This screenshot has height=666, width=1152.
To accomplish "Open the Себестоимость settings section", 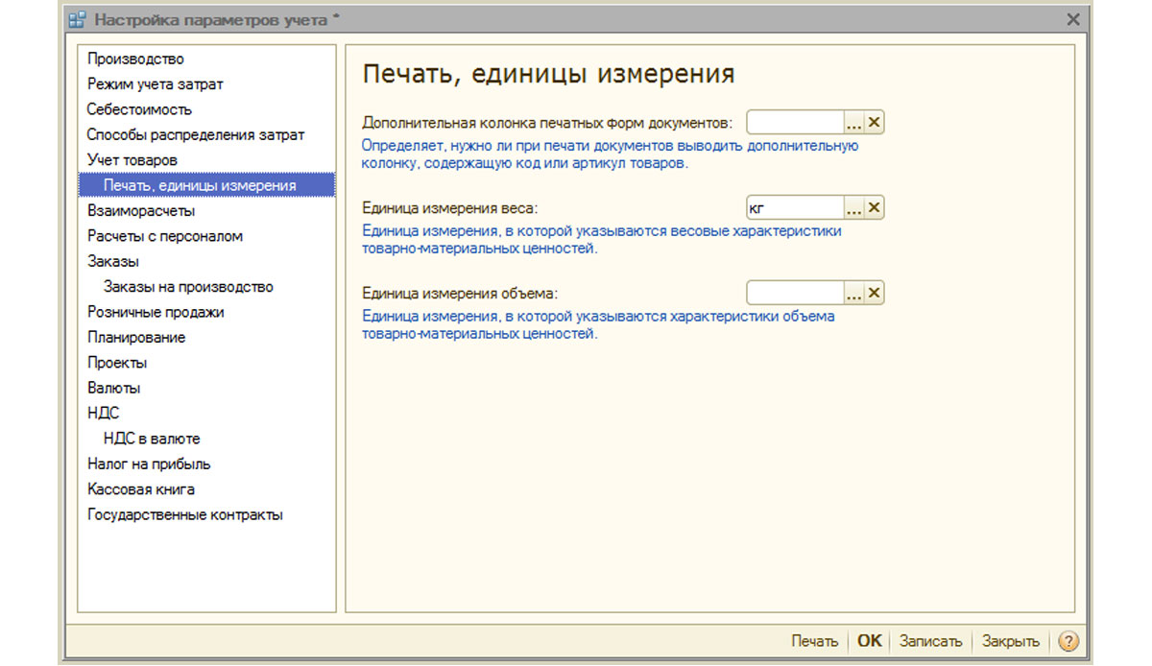I will click(x=139, y=109).
